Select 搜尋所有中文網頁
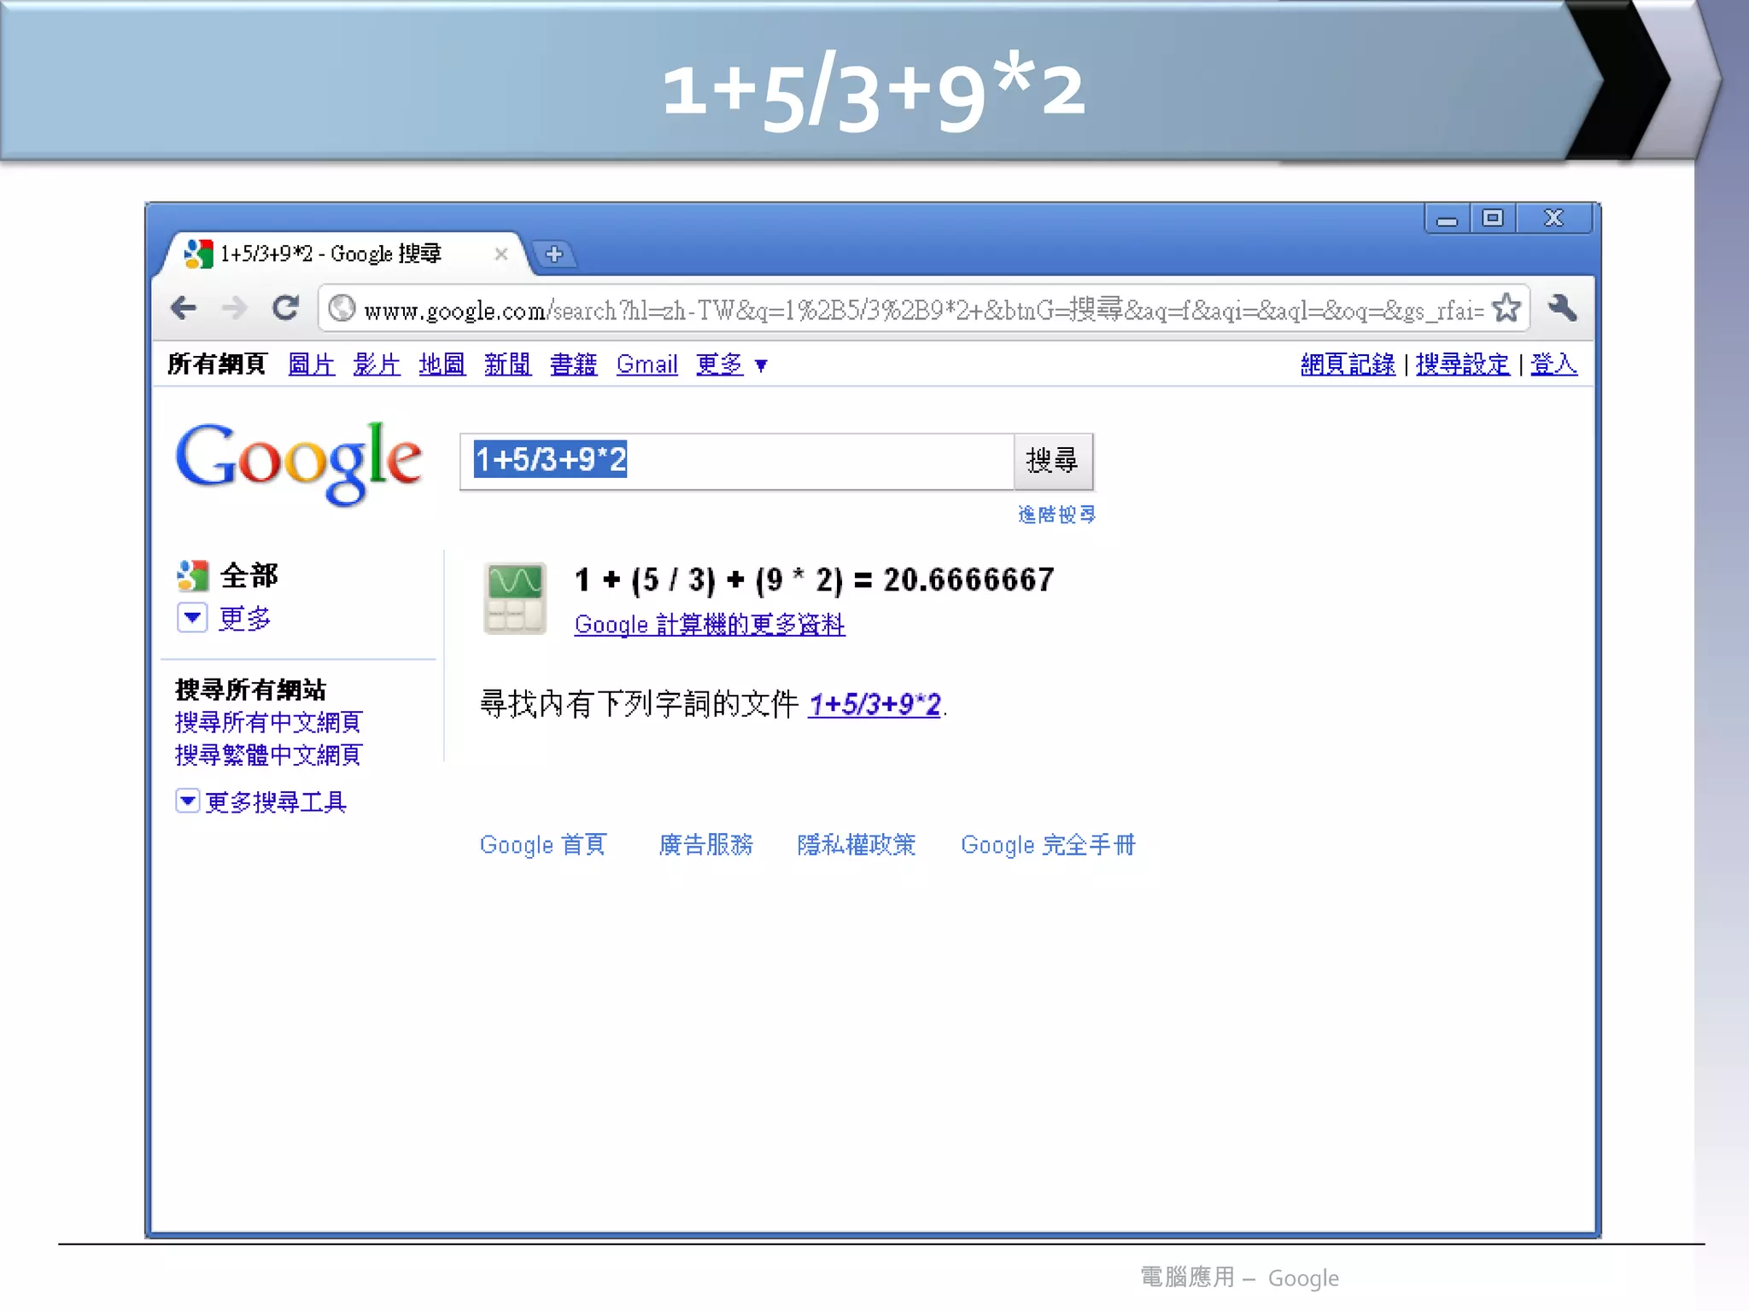The image size is (1749, 1311). click(x=268, y=722)
